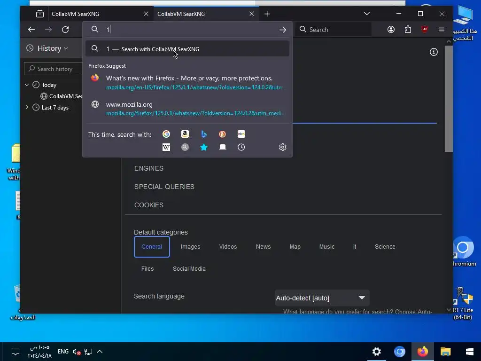The image size is (481, 361).
Task: Open 'What's new with Firefox' suggestion
Action: 187,82
